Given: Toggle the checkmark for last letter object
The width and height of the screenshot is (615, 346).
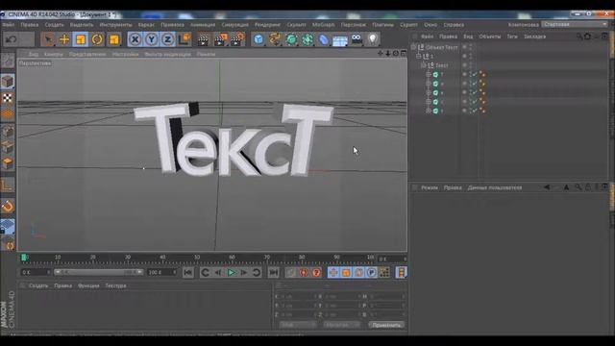Looking at the screenshot, I should click(x=474, y=111).
